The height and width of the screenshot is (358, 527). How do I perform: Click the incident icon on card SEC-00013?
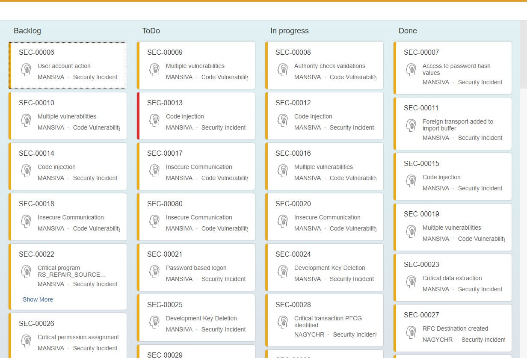tap(155, 120)
